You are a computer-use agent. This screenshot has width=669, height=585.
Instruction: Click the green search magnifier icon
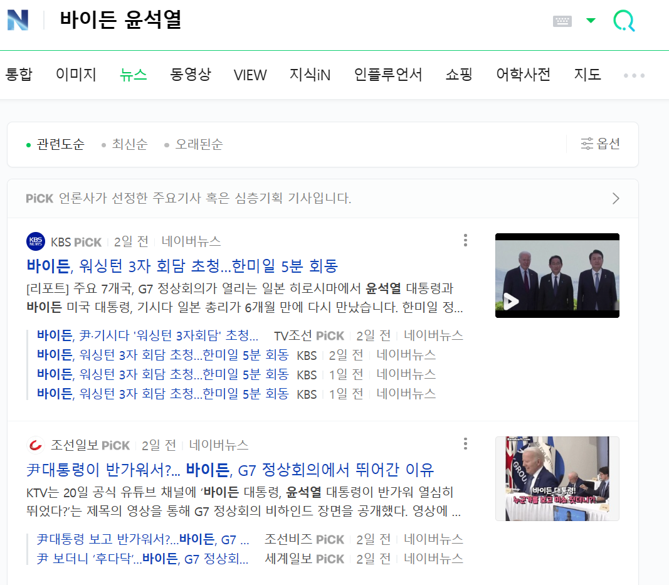point(624,21)
